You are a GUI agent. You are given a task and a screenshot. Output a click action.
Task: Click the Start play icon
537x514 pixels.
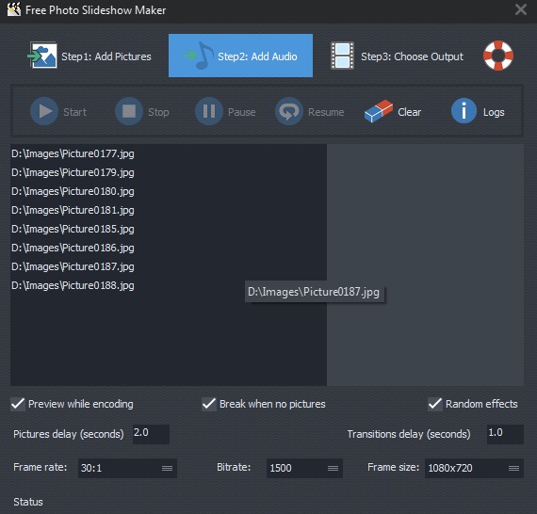click(x=44, y=111)
